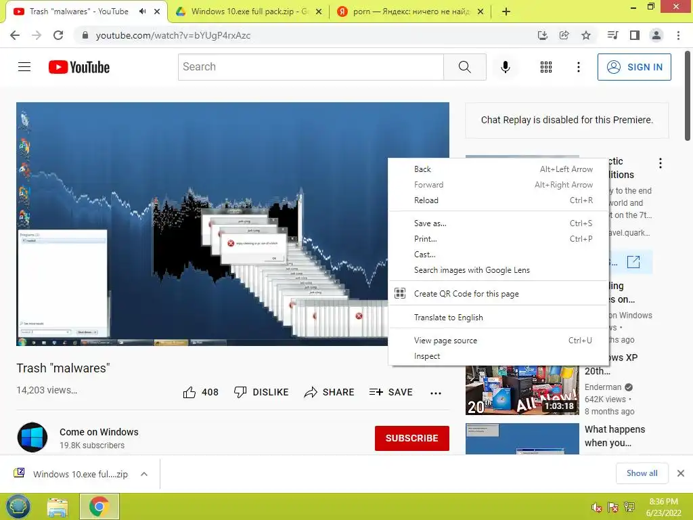Choose Create QR Code for this page
This screenshot has width=693, height=520.
click(499, 294)
